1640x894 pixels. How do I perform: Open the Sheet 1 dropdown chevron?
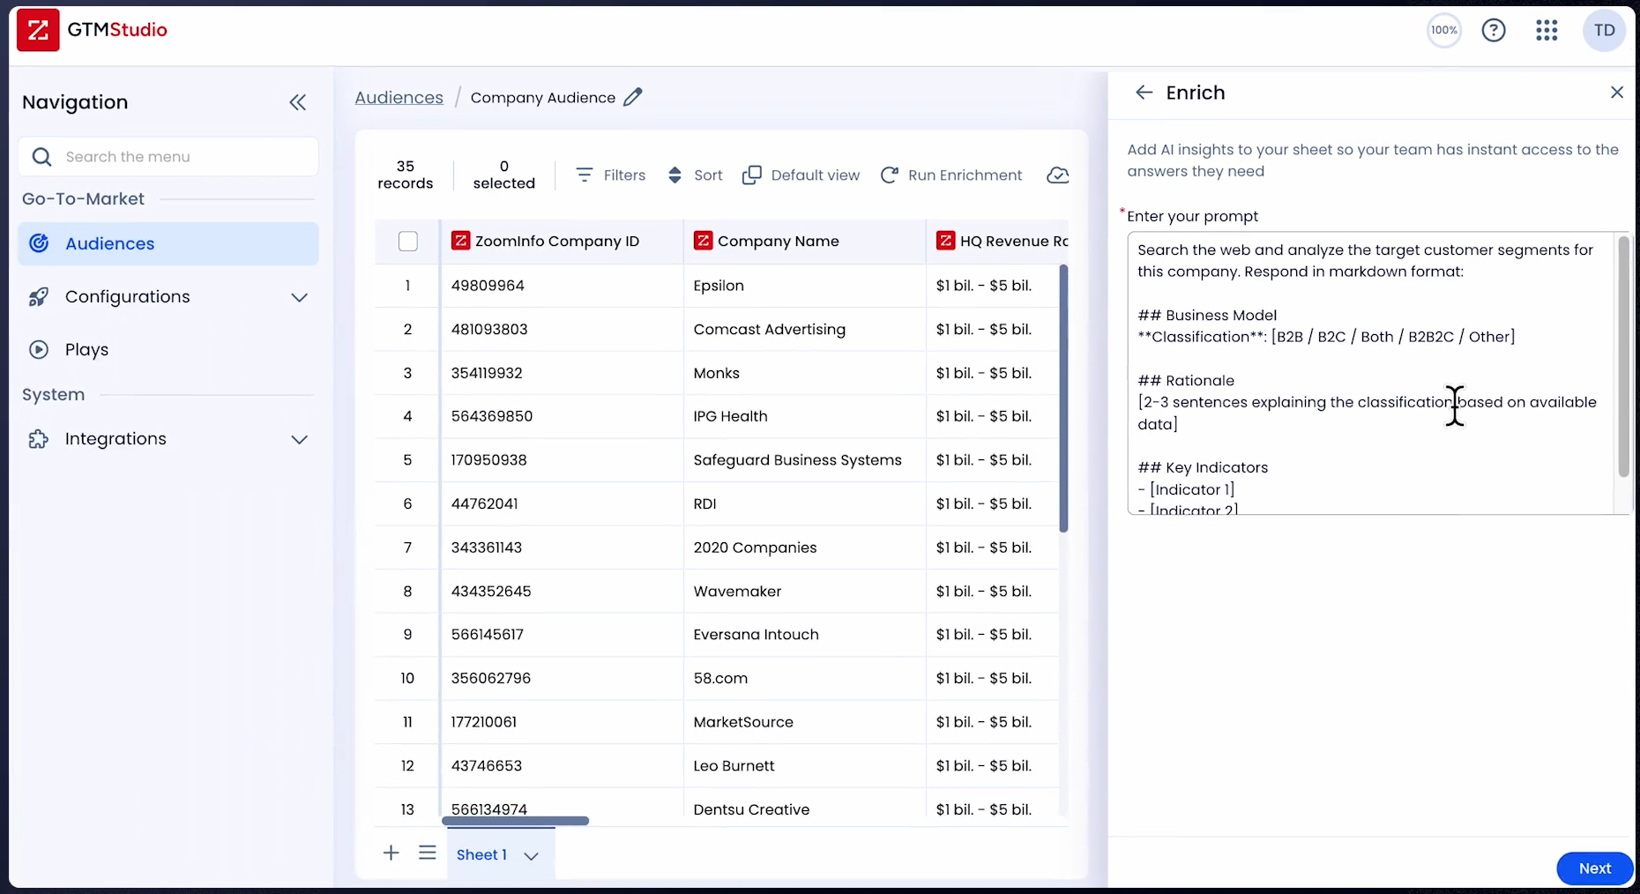(531, 855)
